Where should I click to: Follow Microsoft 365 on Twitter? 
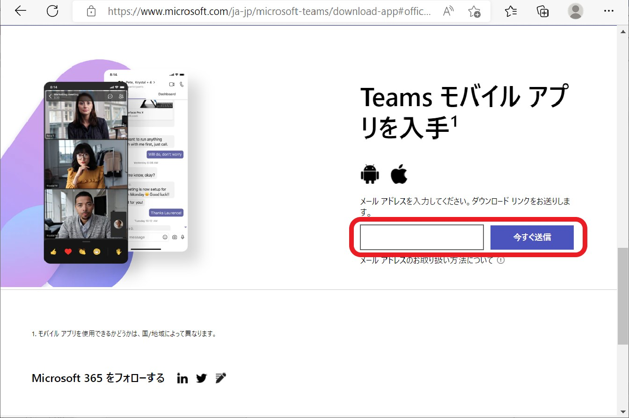(201, 378)
